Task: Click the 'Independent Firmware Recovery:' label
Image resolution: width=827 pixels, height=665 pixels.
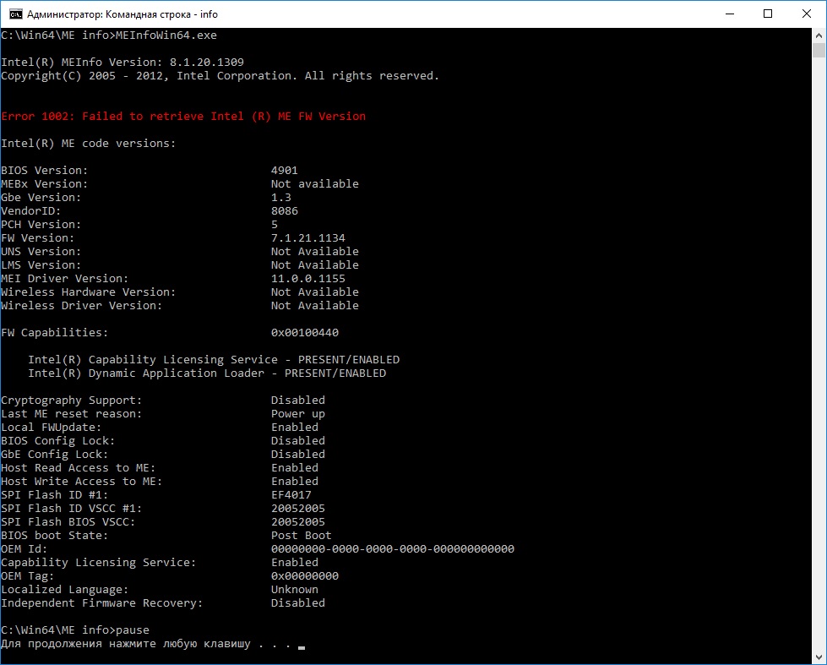Action: click(x=102, y=602)
